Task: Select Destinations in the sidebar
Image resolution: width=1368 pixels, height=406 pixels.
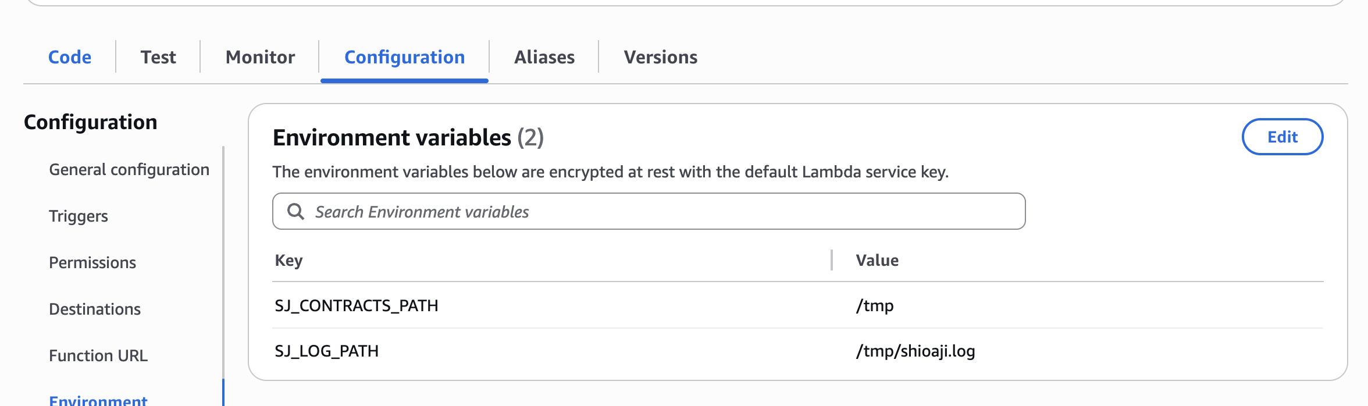Action: point(95,309)
